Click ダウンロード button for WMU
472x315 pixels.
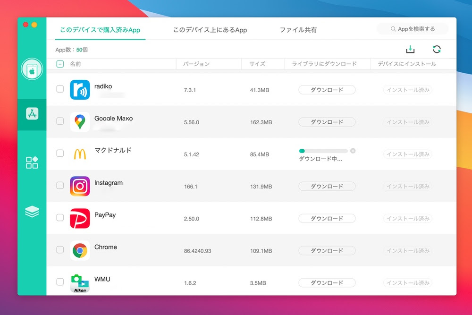[327, 283]
